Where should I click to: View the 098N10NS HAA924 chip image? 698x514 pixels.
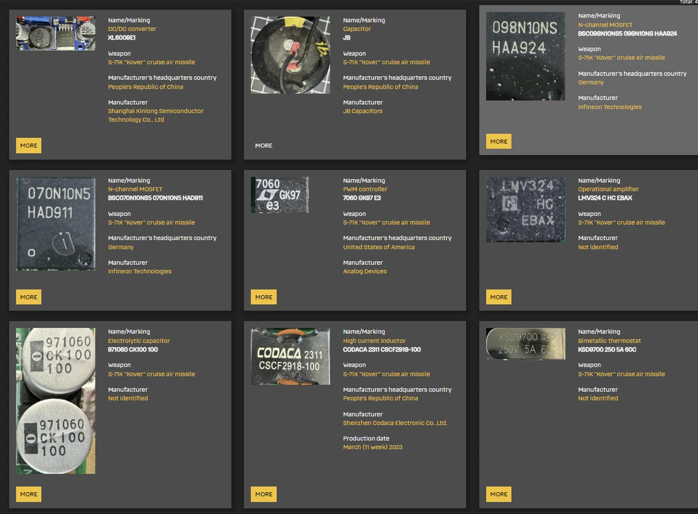525,56
